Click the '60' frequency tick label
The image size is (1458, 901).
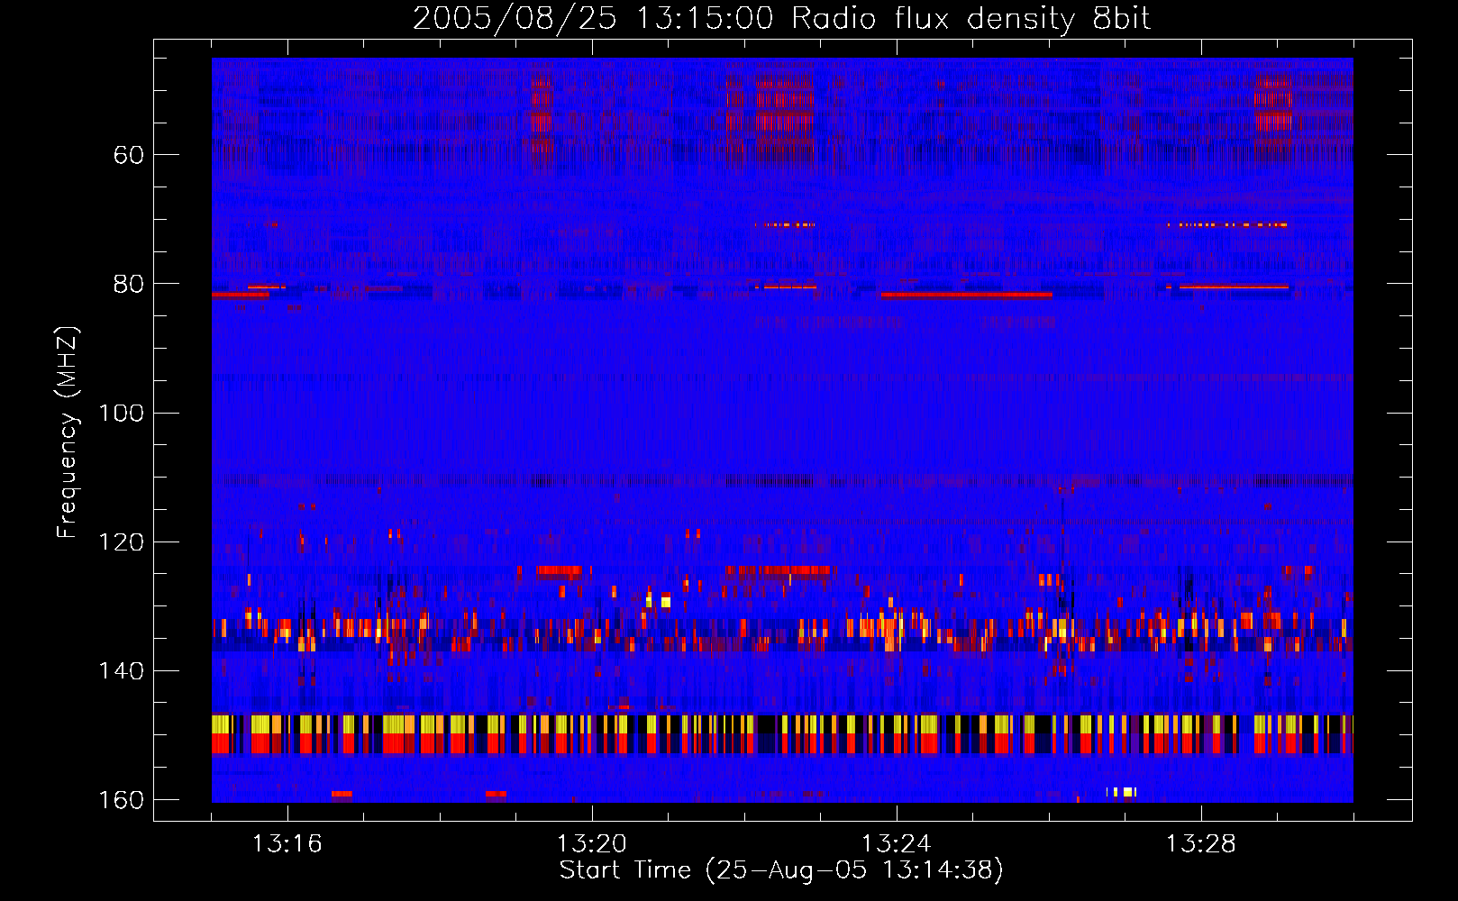coord(129,155)
